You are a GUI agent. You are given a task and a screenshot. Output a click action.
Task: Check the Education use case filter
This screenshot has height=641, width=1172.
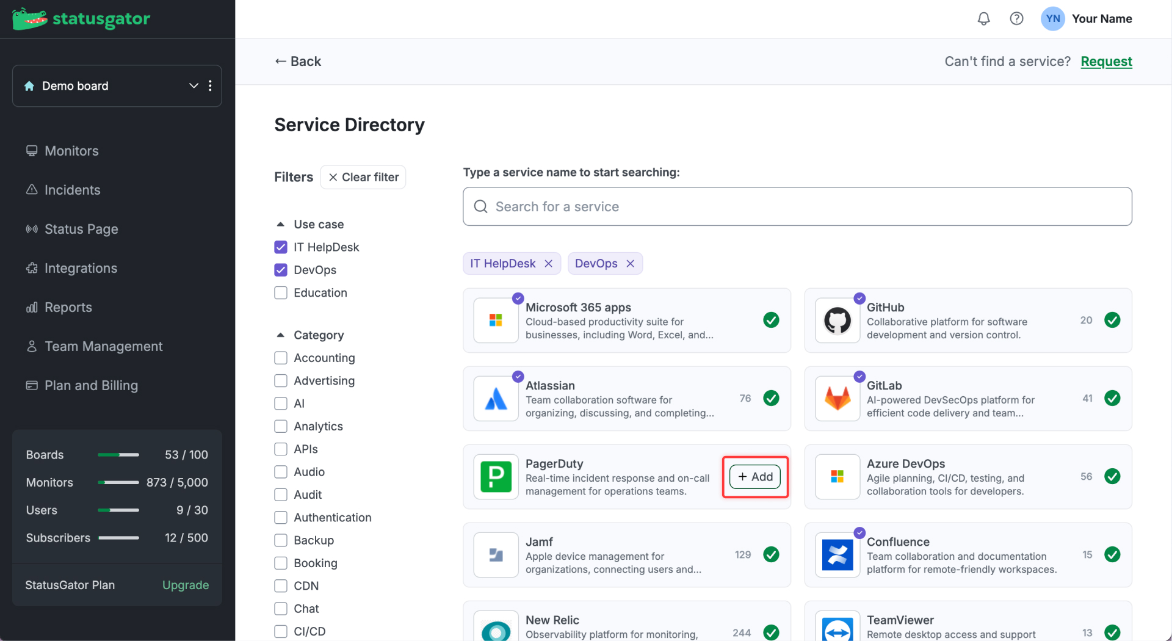(281, 293)
